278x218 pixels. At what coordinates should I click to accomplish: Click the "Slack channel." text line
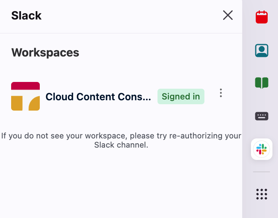(121, 145)
